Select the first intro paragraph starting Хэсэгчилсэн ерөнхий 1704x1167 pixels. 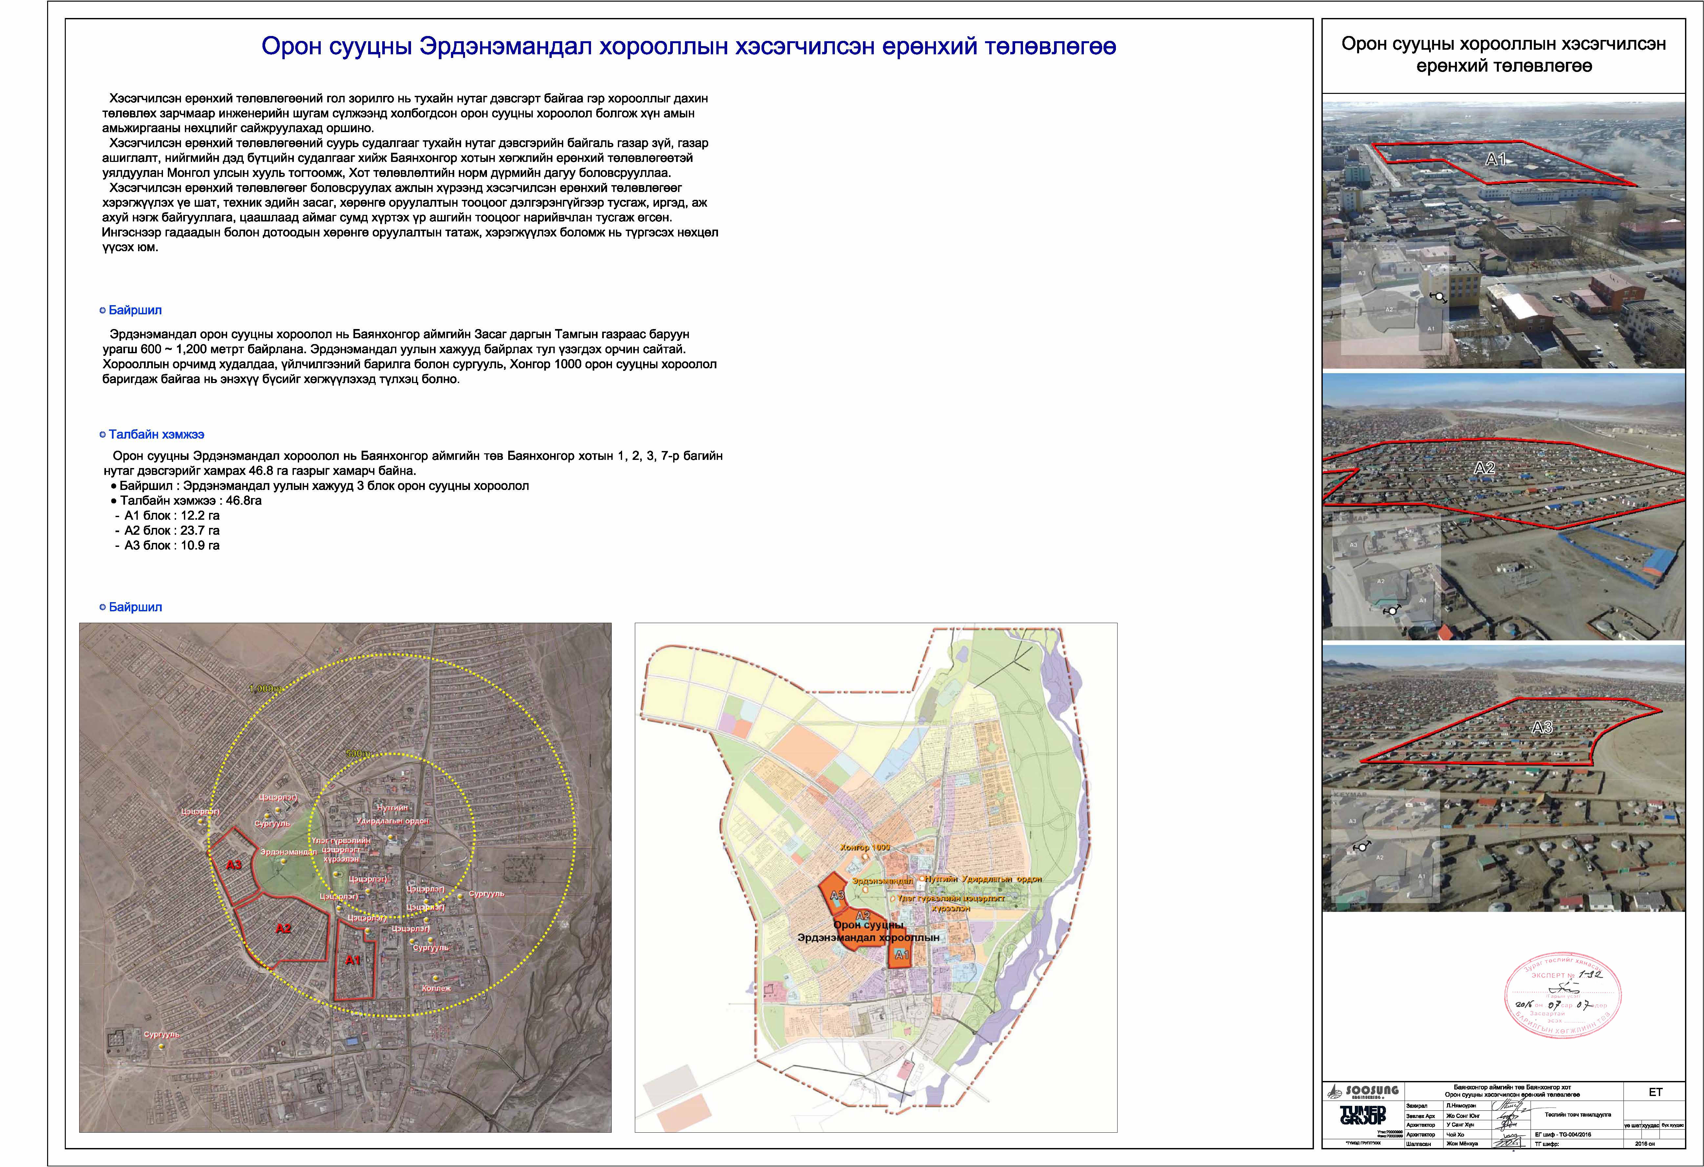pos(405,113)
